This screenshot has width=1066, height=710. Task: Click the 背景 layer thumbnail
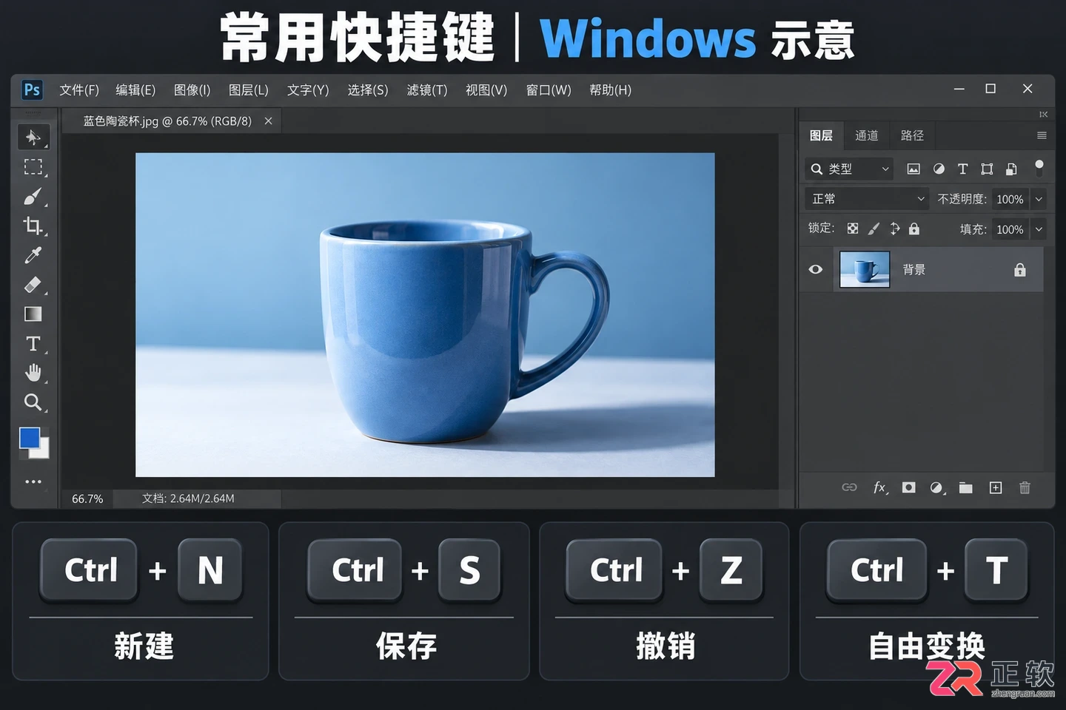(x=865, y=268)
